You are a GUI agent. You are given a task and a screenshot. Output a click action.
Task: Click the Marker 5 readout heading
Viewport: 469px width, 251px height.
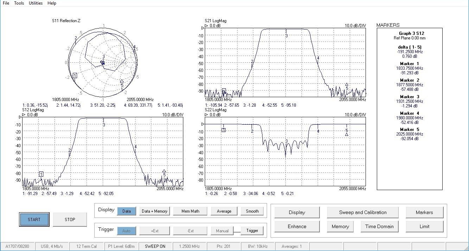(410, 130)
